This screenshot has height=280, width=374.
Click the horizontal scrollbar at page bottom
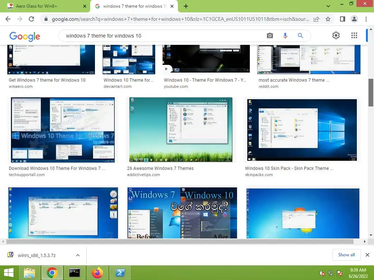point(180,241)
